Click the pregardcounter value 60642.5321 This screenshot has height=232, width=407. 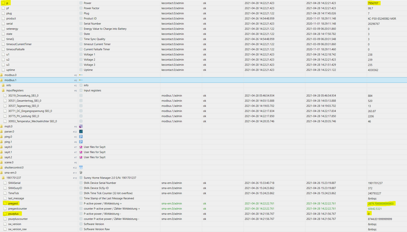(375, 209)
